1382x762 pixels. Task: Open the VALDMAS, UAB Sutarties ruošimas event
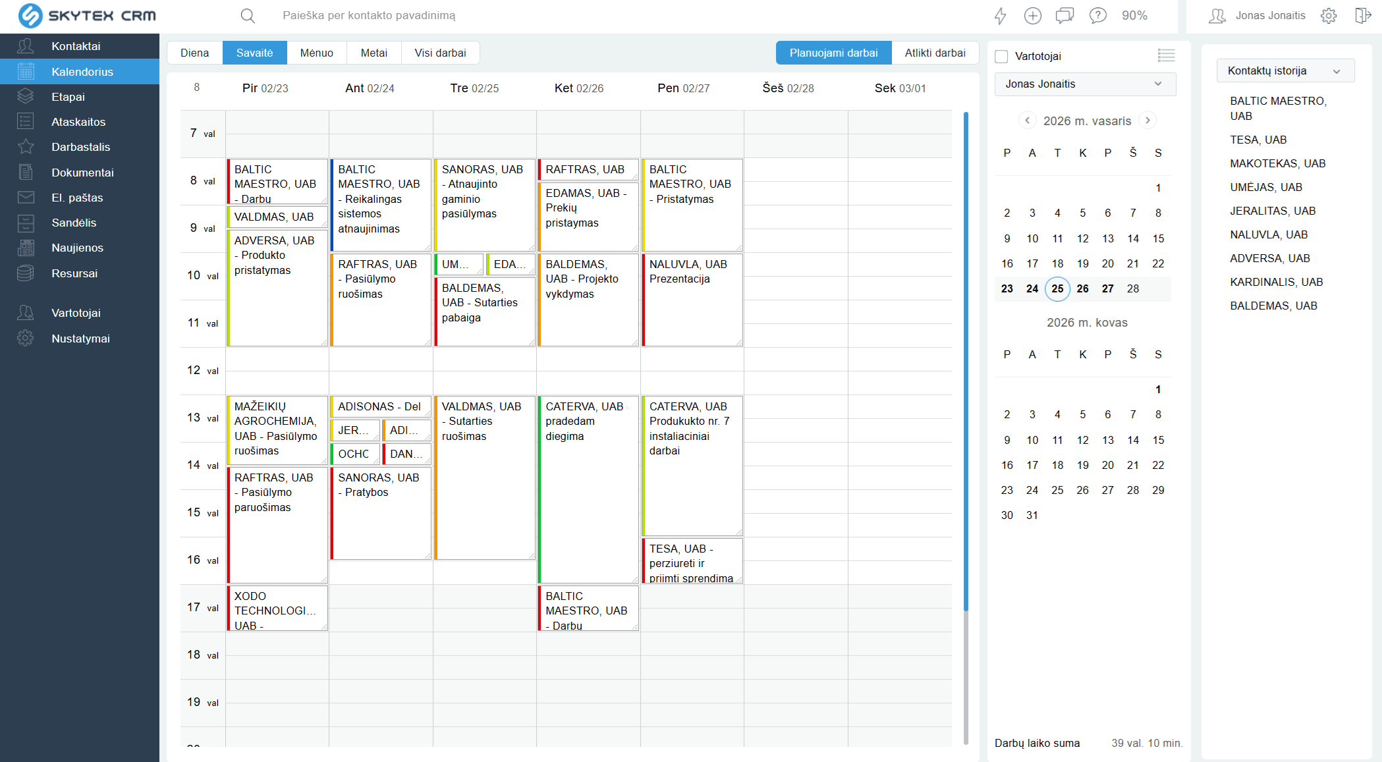[485, 477]
